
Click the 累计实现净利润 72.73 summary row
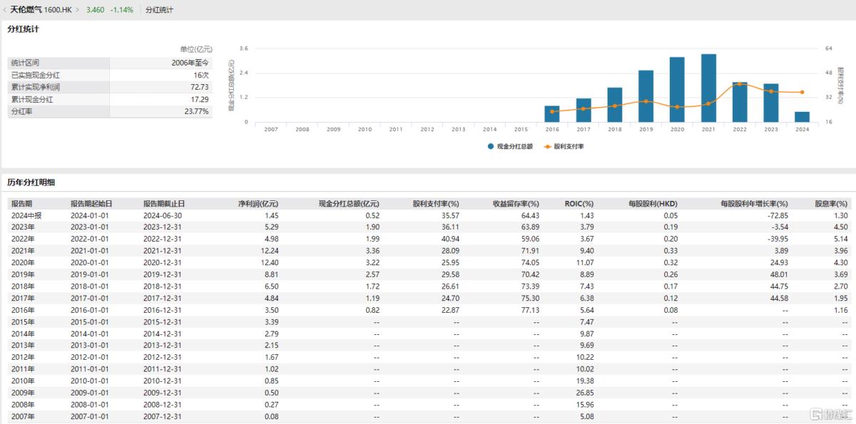(110, 87)
